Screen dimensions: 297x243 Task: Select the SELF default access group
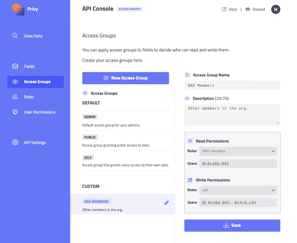click(88, 158)
